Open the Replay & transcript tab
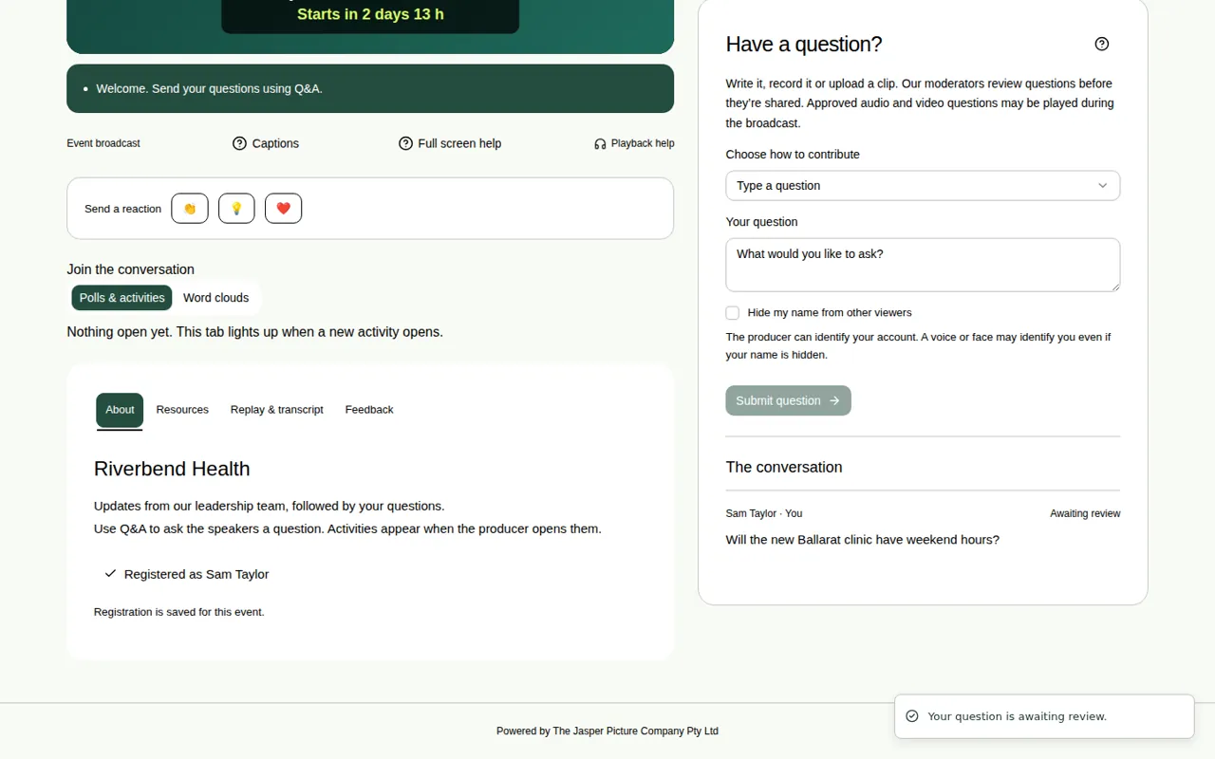 (277, 410)
